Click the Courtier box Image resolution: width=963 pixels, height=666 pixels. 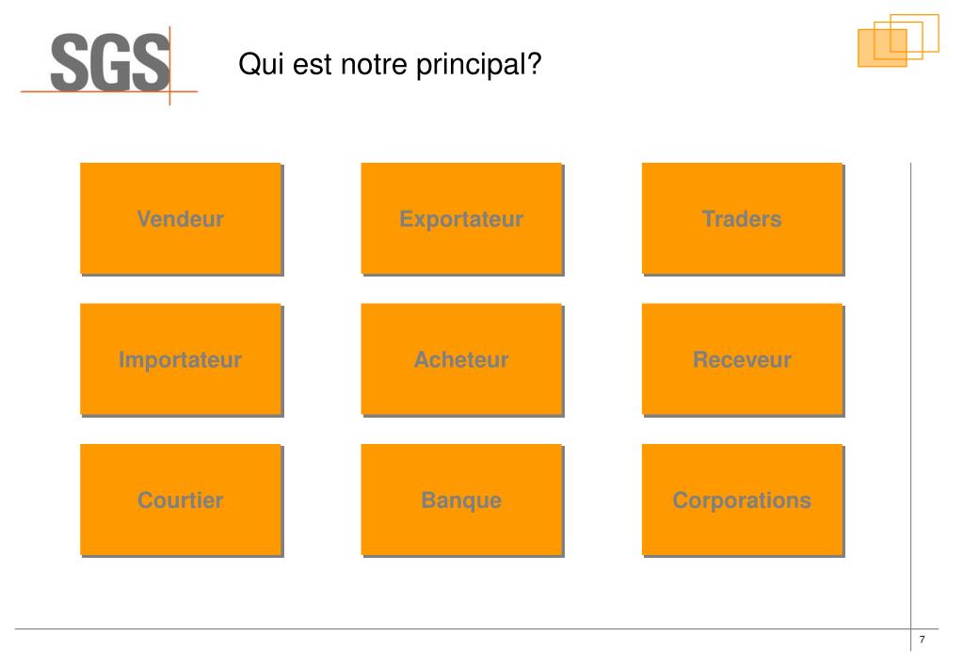pos(181,500)
